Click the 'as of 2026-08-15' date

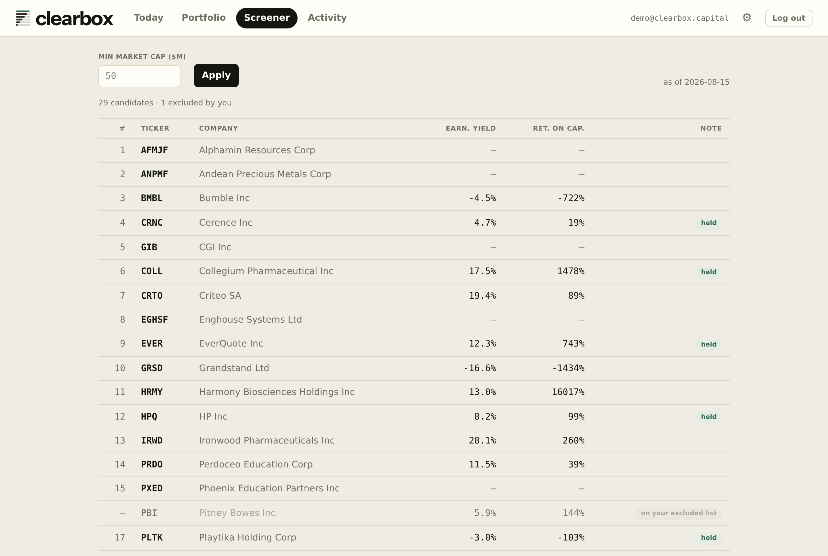click(x=696, y=82)
